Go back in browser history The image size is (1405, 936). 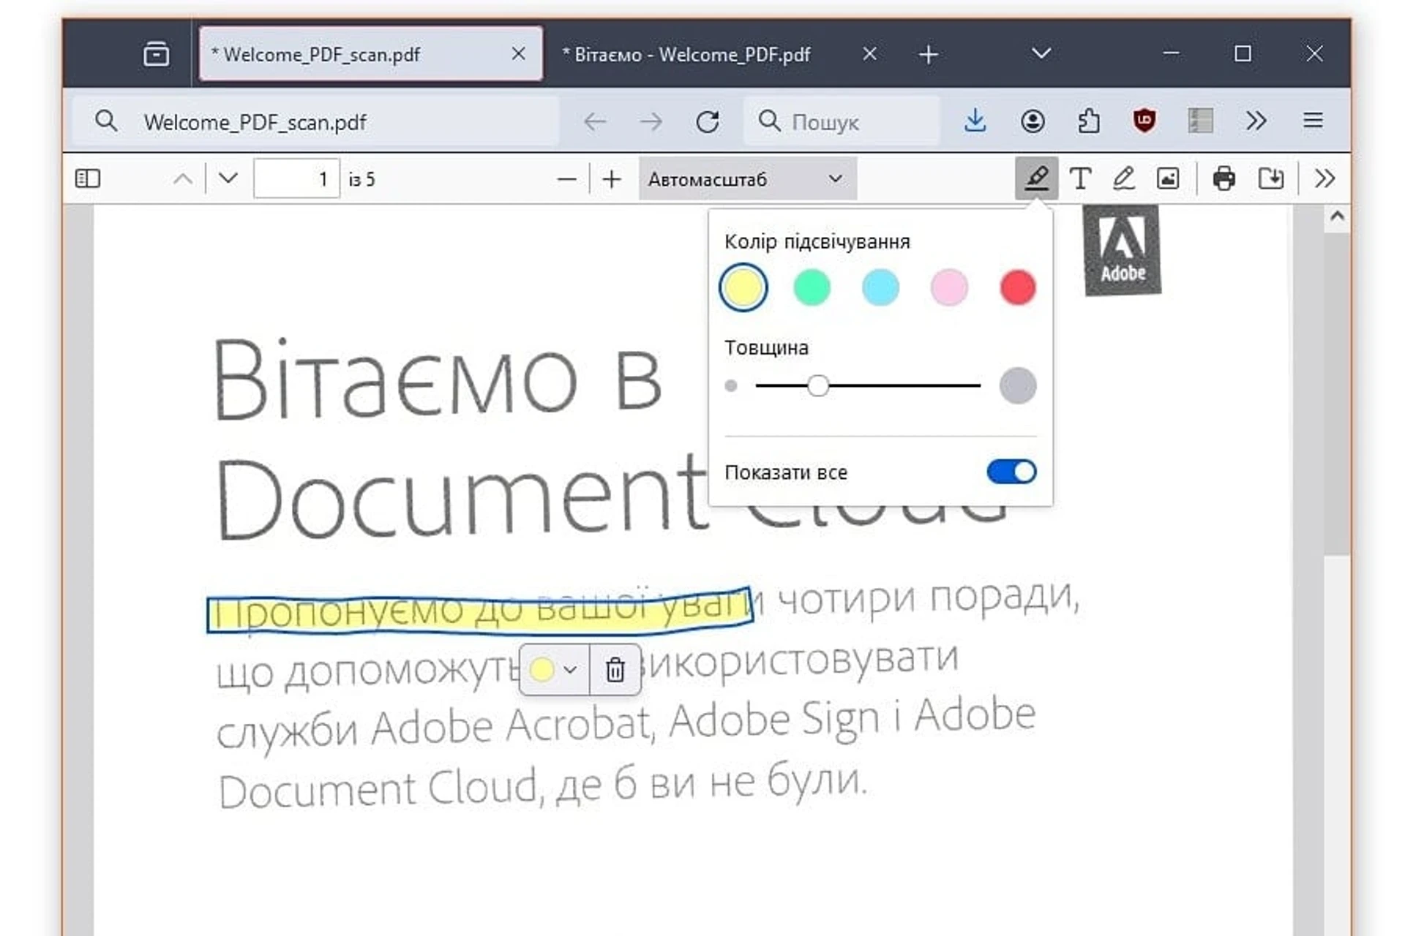595,121
